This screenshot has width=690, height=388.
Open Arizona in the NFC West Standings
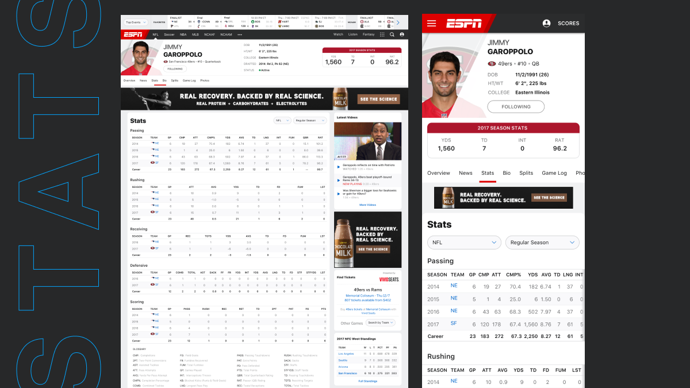[x=343, y=366]
